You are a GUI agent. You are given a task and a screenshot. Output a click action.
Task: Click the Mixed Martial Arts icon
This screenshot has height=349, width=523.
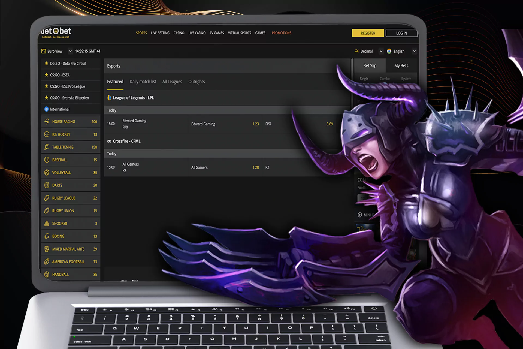[47, 249]
